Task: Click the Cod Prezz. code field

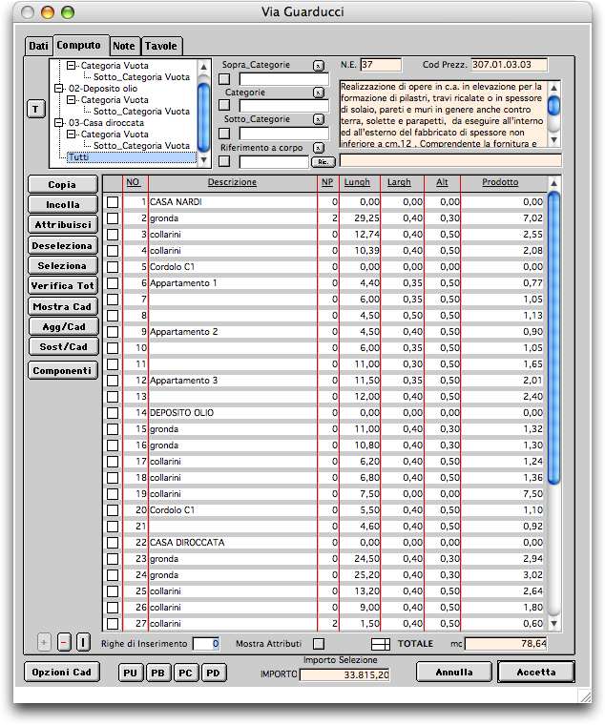Action: tap(509, 65)
